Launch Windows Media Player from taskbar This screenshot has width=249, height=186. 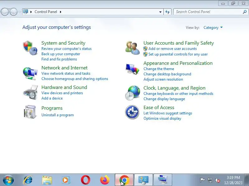pyautogui.click(x=66, y=180)
